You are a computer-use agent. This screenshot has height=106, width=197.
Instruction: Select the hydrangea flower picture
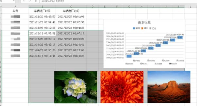tap(76, 87)
